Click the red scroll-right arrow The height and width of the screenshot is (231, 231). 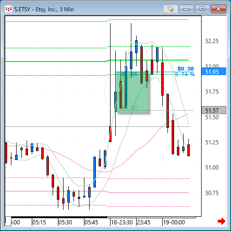[222, 221]
